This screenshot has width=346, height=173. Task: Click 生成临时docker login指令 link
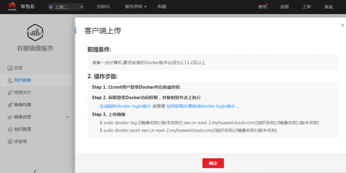tap(125, 106)
